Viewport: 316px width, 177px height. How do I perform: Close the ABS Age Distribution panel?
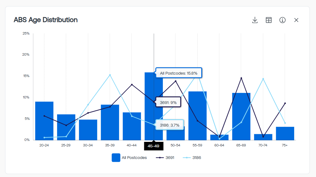[296, 20]
